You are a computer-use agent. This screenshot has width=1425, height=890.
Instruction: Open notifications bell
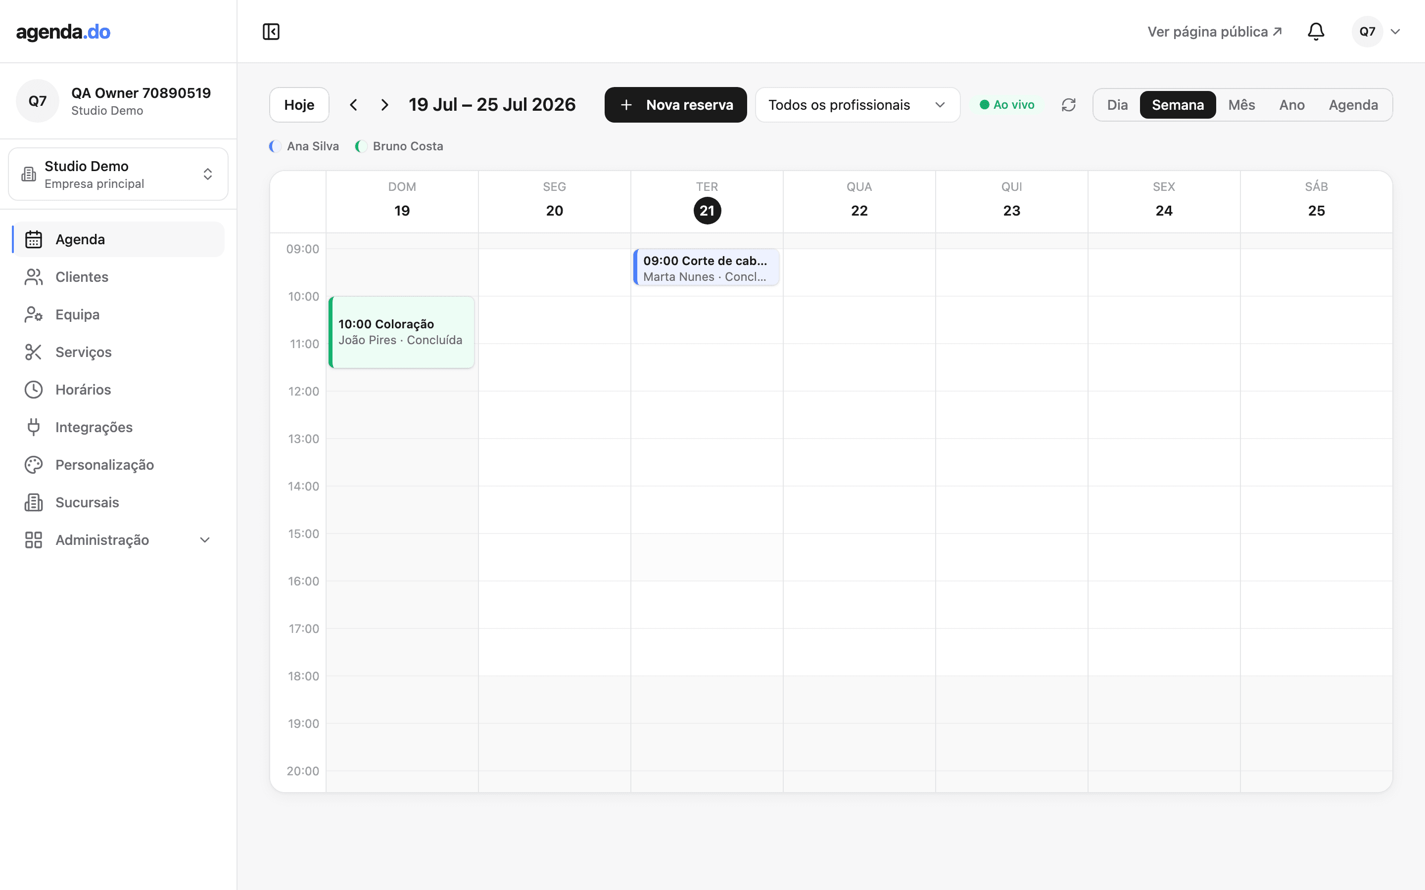[x=1316, y=31]
